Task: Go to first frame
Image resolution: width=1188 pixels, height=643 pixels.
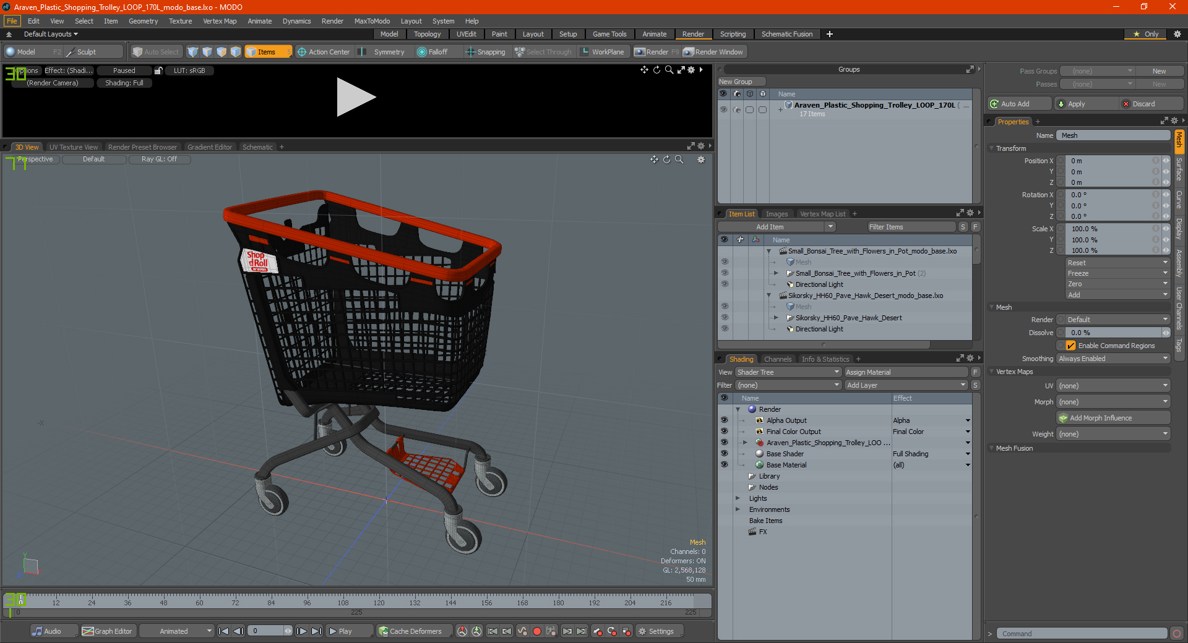Action: point(224,631)
